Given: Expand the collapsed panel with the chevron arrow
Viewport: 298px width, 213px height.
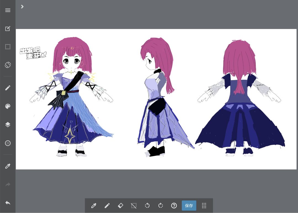Looking at the screenshot, I should [x=22, y=7].
